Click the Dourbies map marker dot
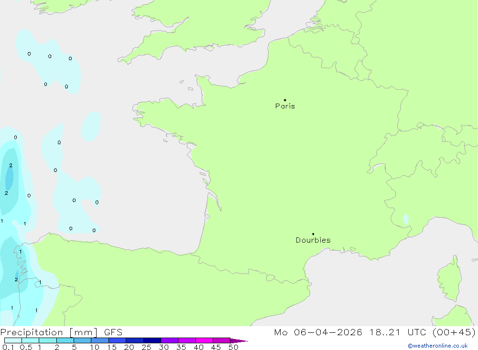This screenshot has height=350, width=478. pyautogui.click(x=313, y=234)
